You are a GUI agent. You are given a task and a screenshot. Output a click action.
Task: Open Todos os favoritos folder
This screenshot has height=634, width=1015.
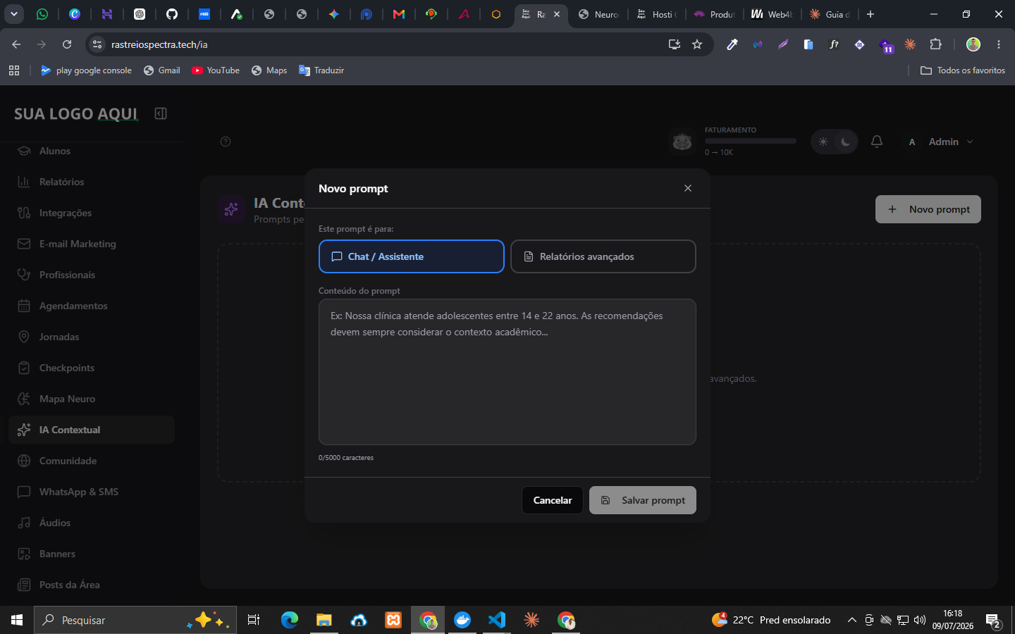coord(963,70)
